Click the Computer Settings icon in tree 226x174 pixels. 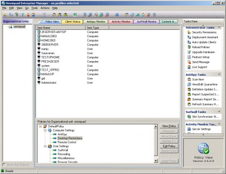coord(50,130)
